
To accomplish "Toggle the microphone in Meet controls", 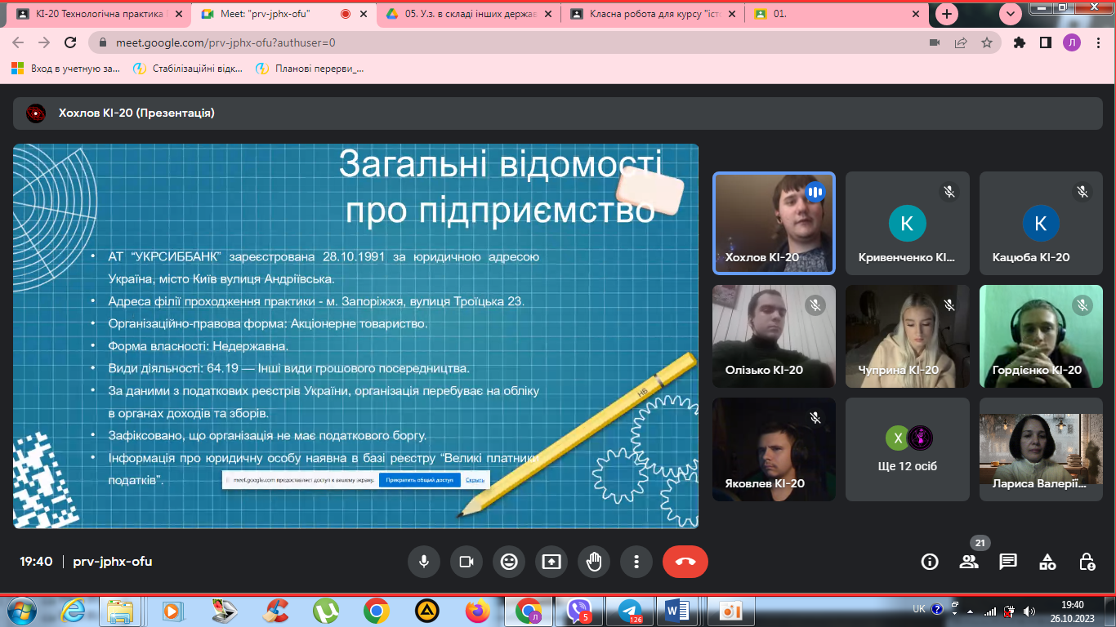I will pos(424,562).
